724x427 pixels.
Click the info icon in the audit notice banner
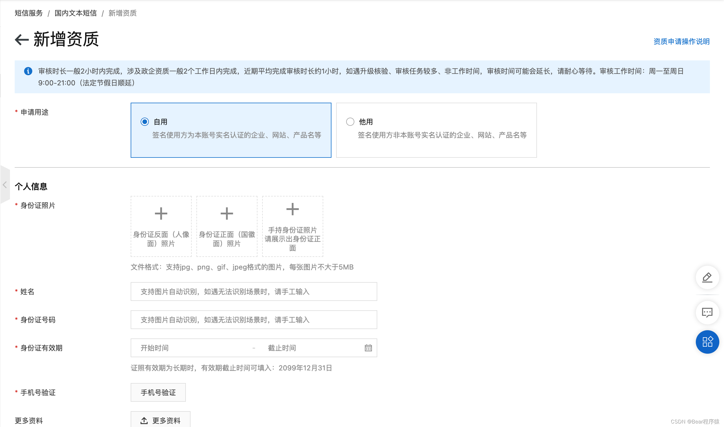tap(28, 71)
